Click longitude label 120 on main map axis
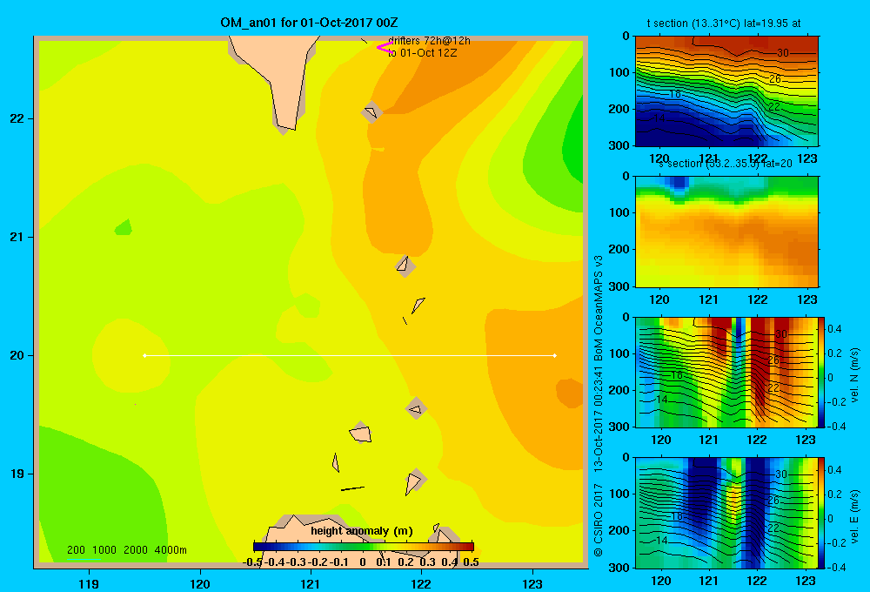 click(x=200, y=583)
